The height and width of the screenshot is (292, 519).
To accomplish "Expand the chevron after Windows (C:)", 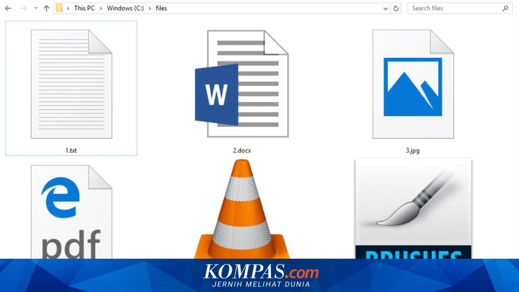I will tap(150, 8).
